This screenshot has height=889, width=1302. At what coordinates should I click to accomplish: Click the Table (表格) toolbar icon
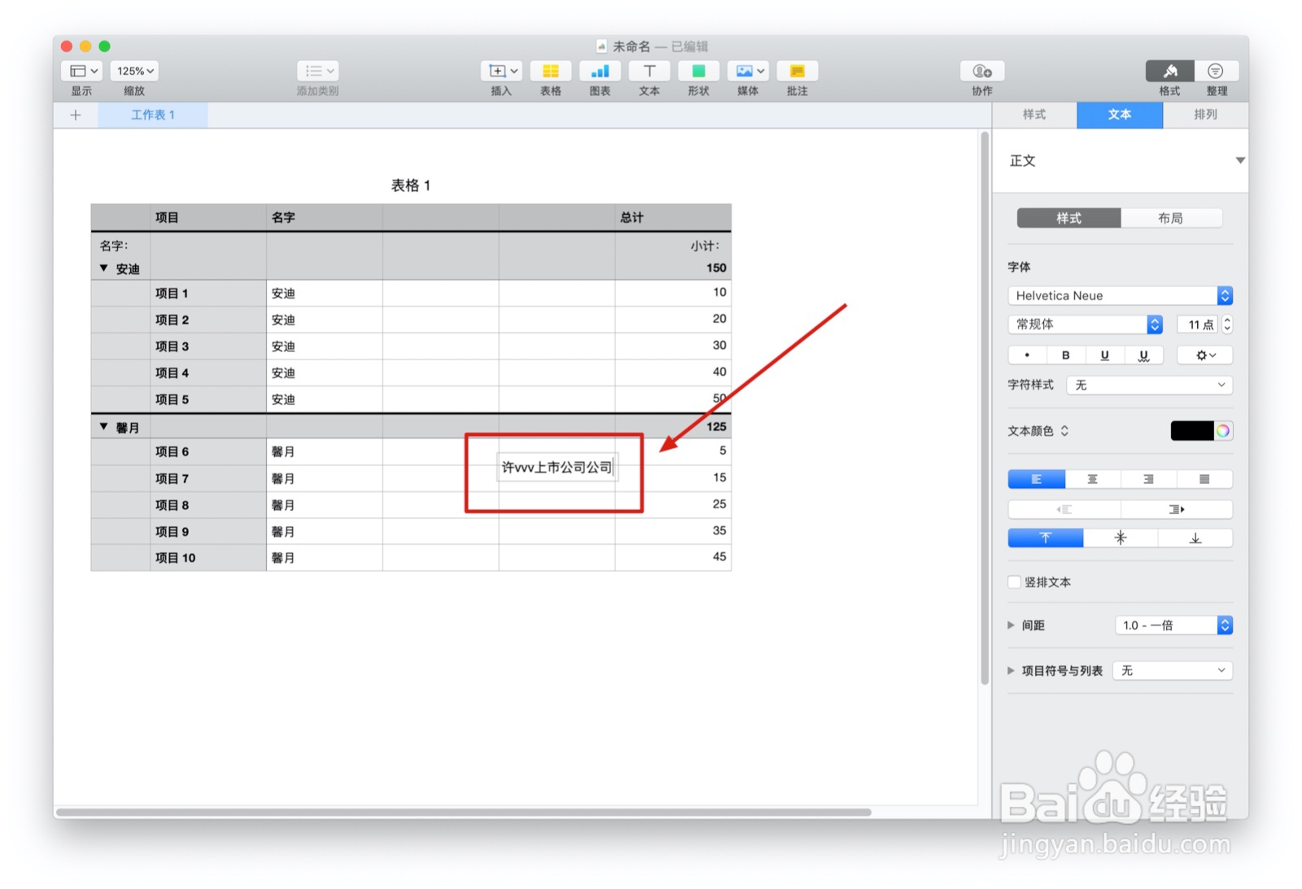point(551,71)
